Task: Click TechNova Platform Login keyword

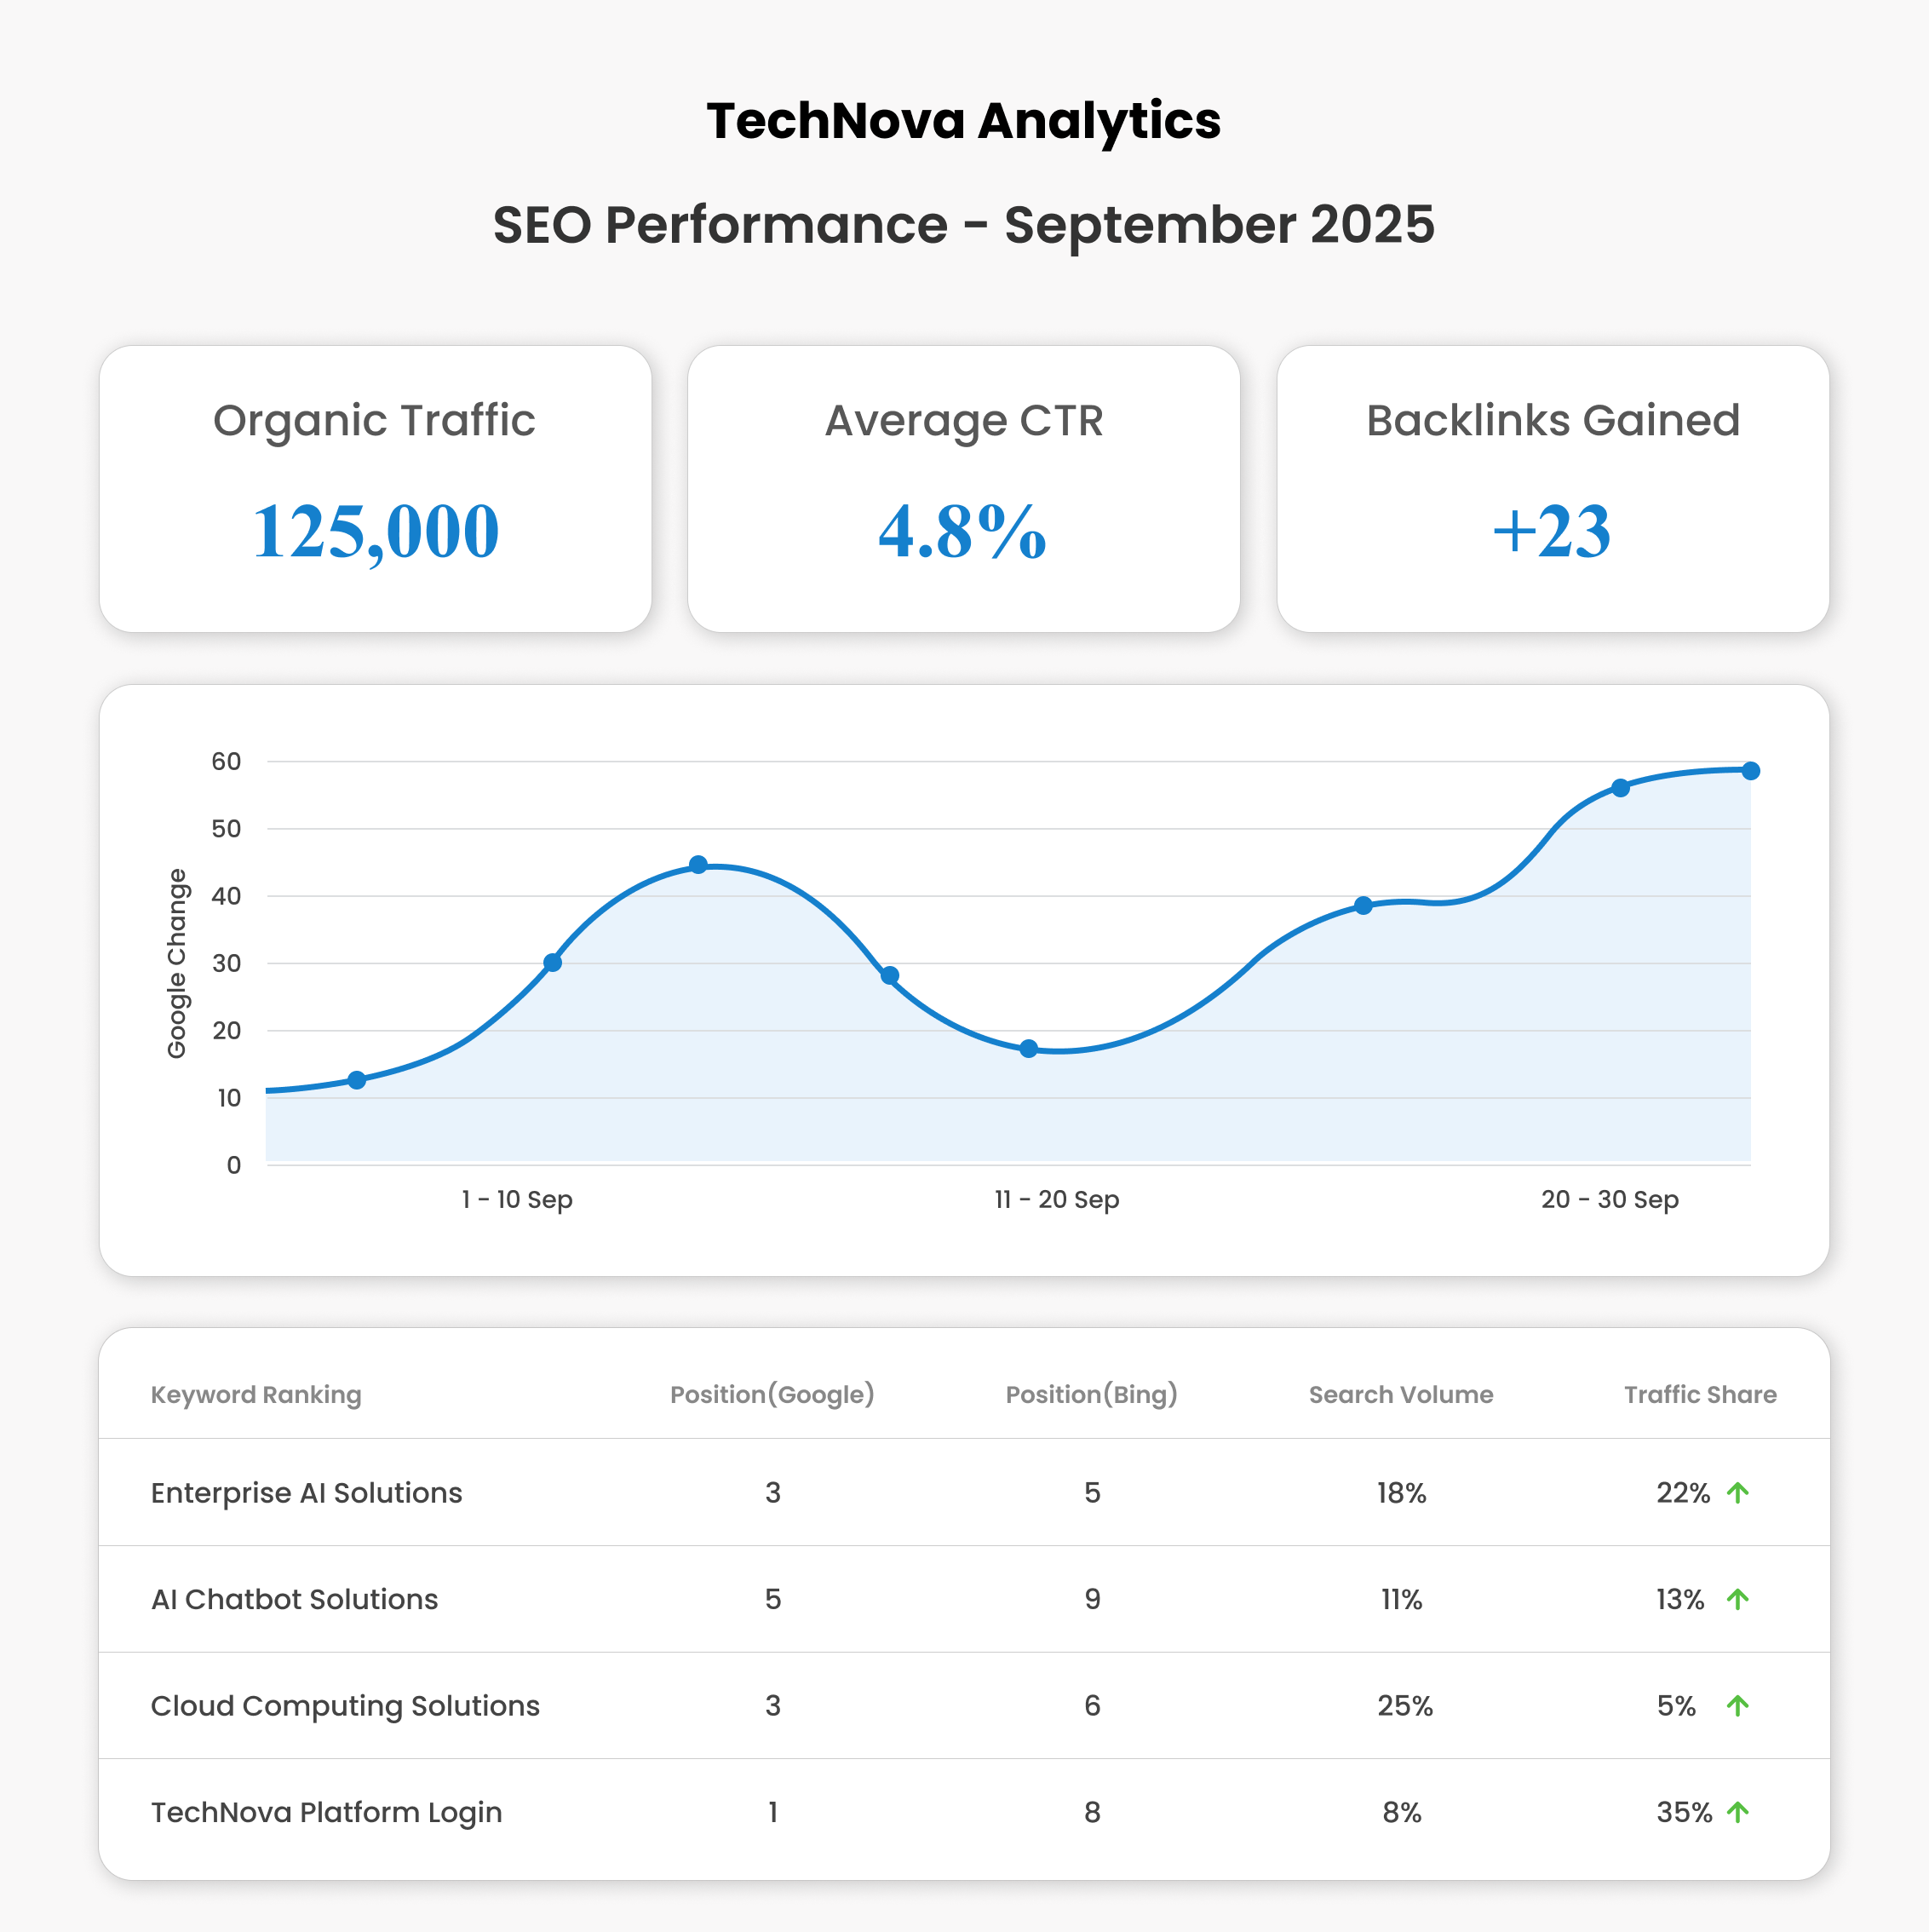Action: (x=326, y=1812)
